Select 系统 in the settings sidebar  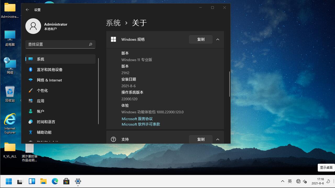(x=60, y=59)
